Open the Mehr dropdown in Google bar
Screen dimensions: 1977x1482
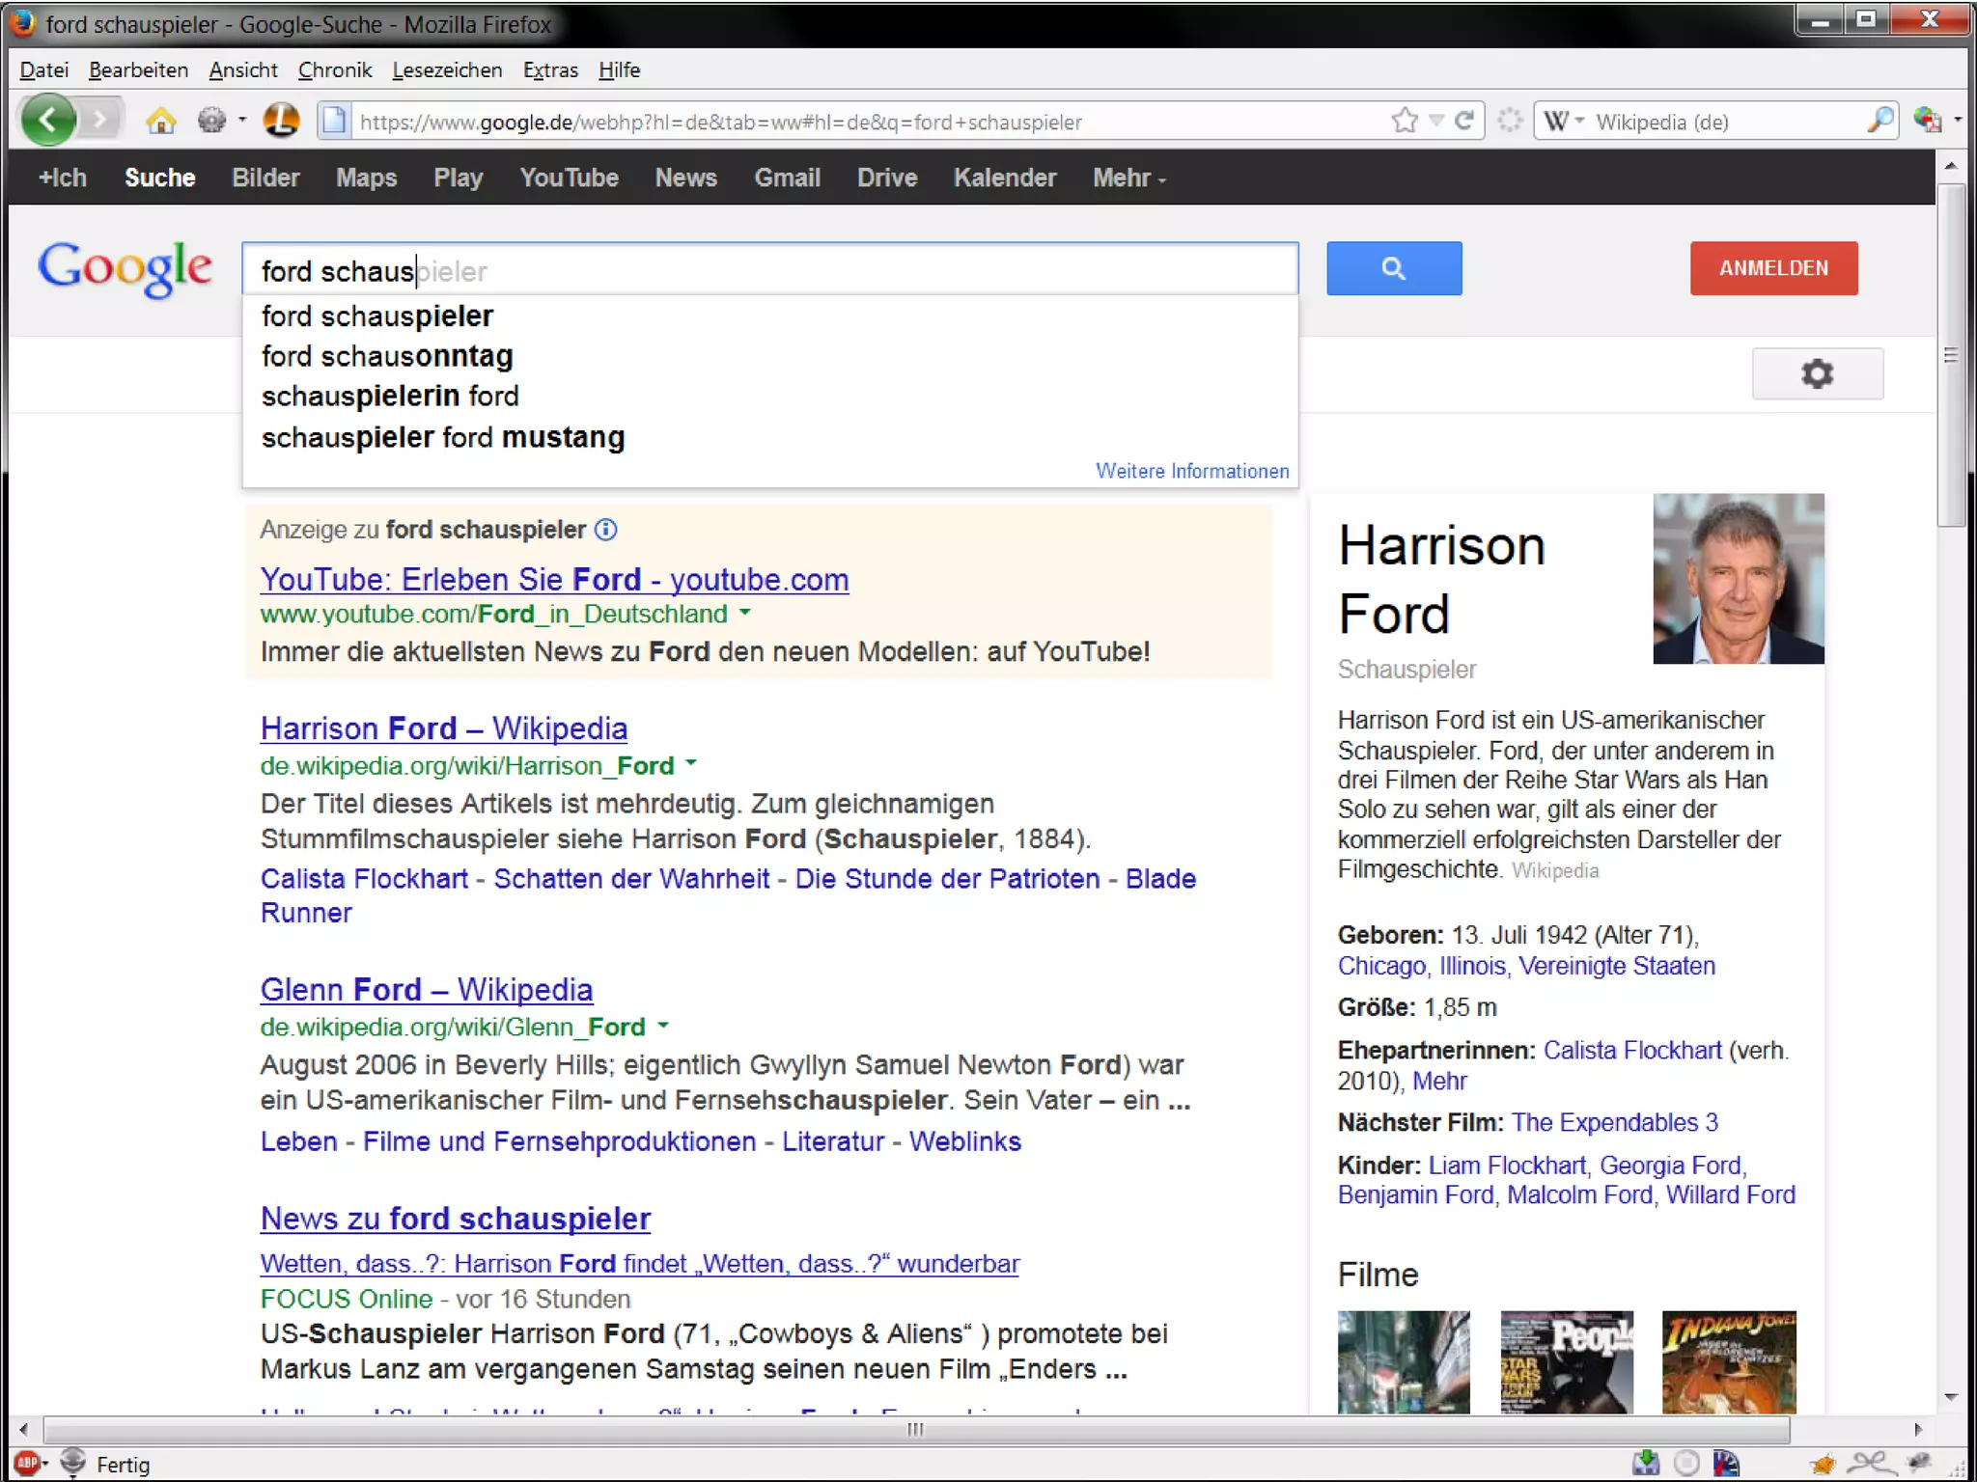pyautogui.click(x=1128, y=178)
